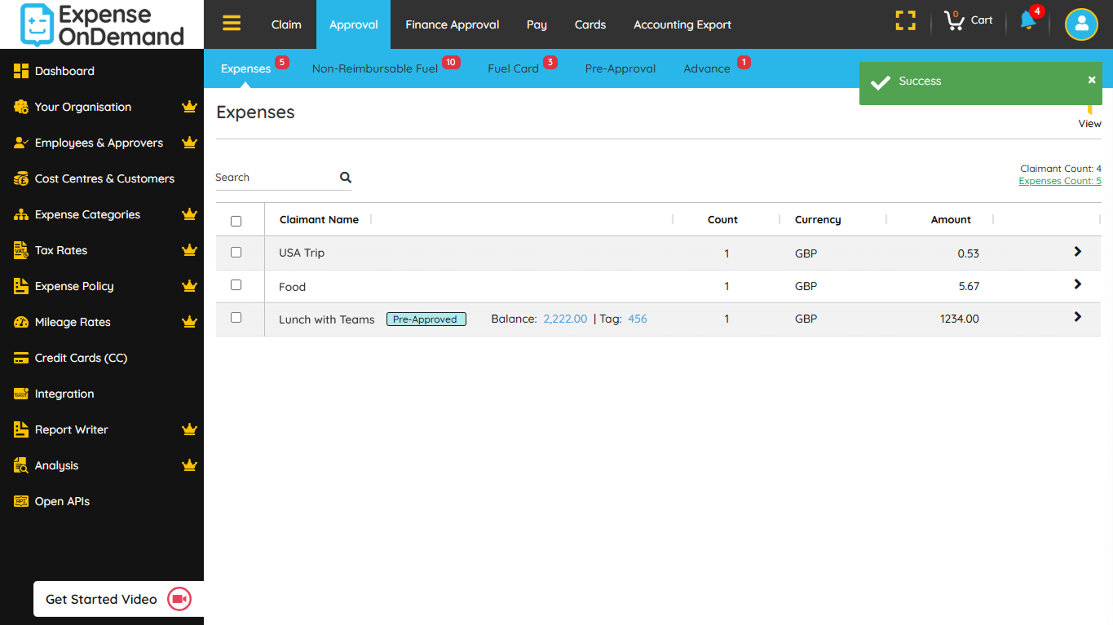1113x625 pixels.
Task: Expand the USA Trip row chevron
Action: pos(1078,252)
